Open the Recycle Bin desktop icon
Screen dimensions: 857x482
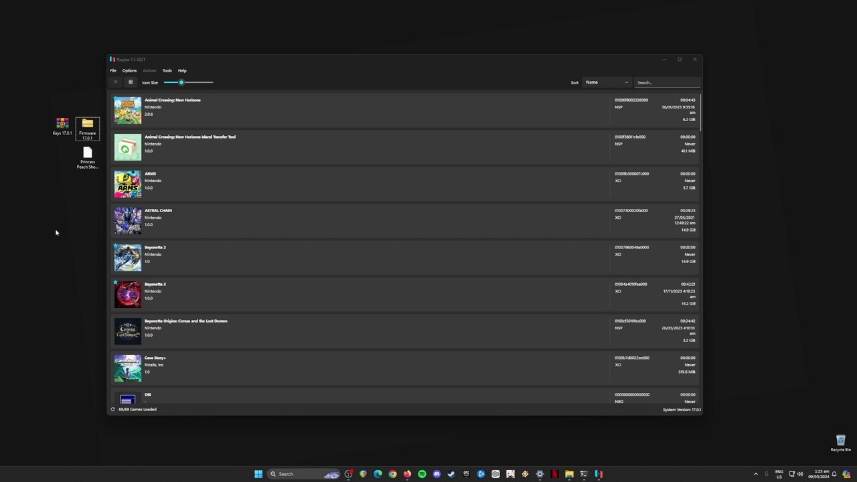point(841,444)
